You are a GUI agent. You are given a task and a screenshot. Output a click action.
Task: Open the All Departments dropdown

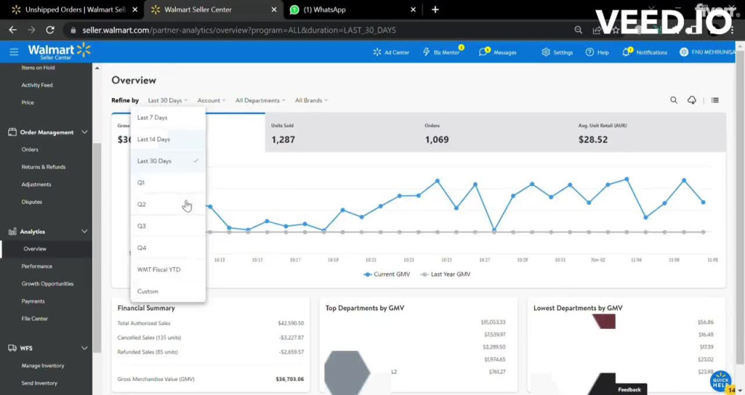(x=260, y=100)
